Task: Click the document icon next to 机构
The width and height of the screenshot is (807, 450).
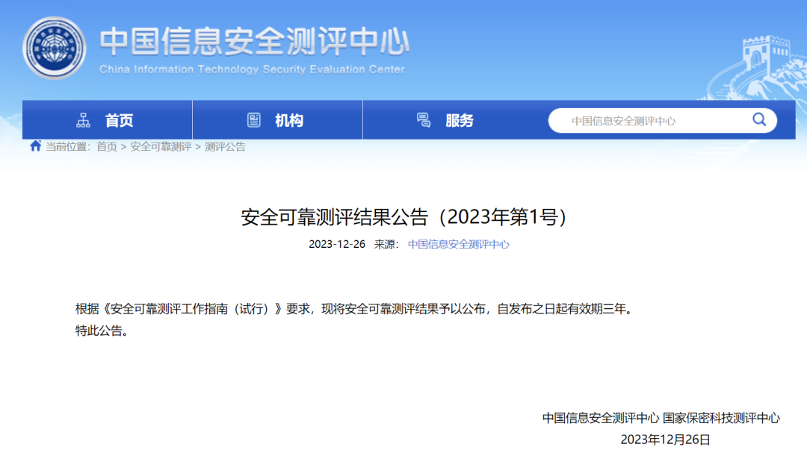Action: (254, 120)
